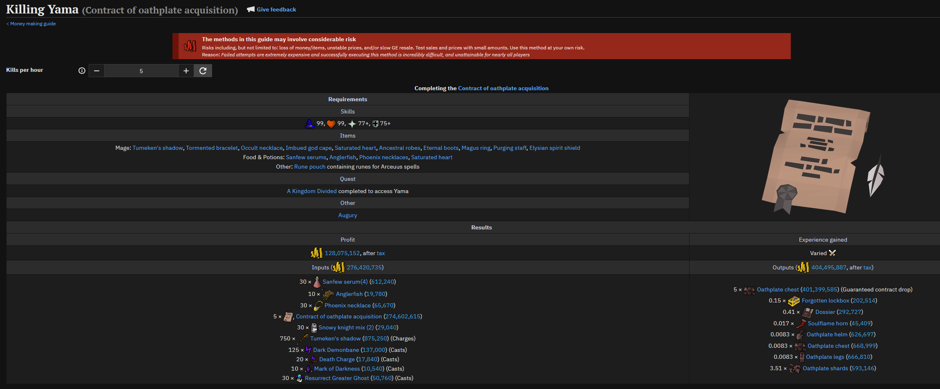Click the Magic skill icon
The height and width of the screenshot is (389, 940).
[x=310, y=123]
